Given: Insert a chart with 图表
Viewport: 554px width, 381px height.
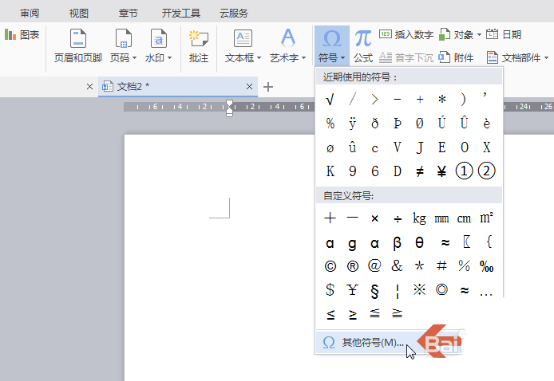Looking at the screenshot, I should pyautogui.click(x=22, y=34).
